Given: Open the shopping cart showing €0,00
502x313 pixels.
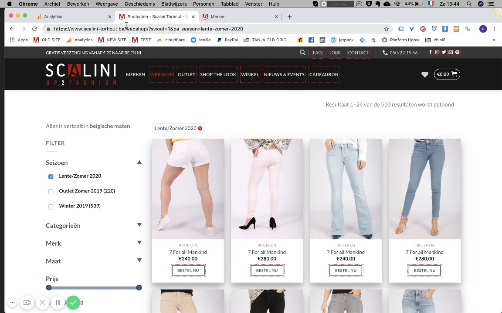Looking at the screenshot, I should coord(447,74).
